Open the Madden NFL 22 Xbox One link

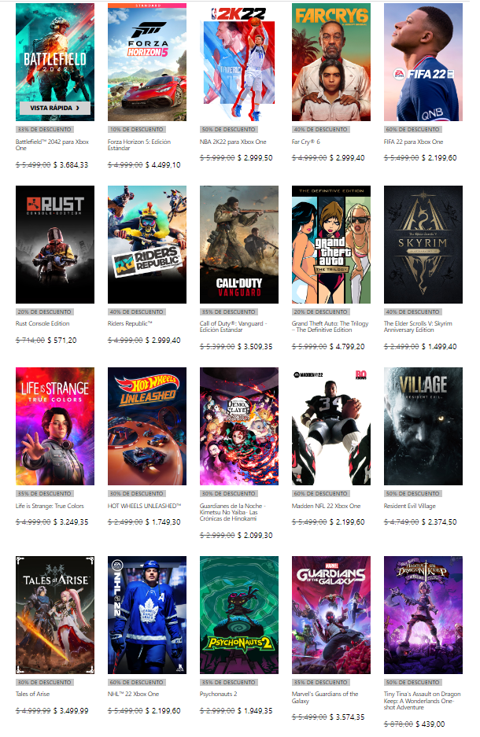[327, 506]
